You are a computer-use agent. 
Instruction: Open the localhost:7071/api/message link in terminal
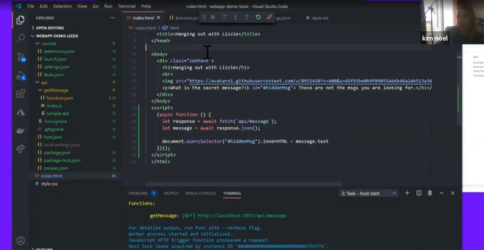tap(241, 215)
